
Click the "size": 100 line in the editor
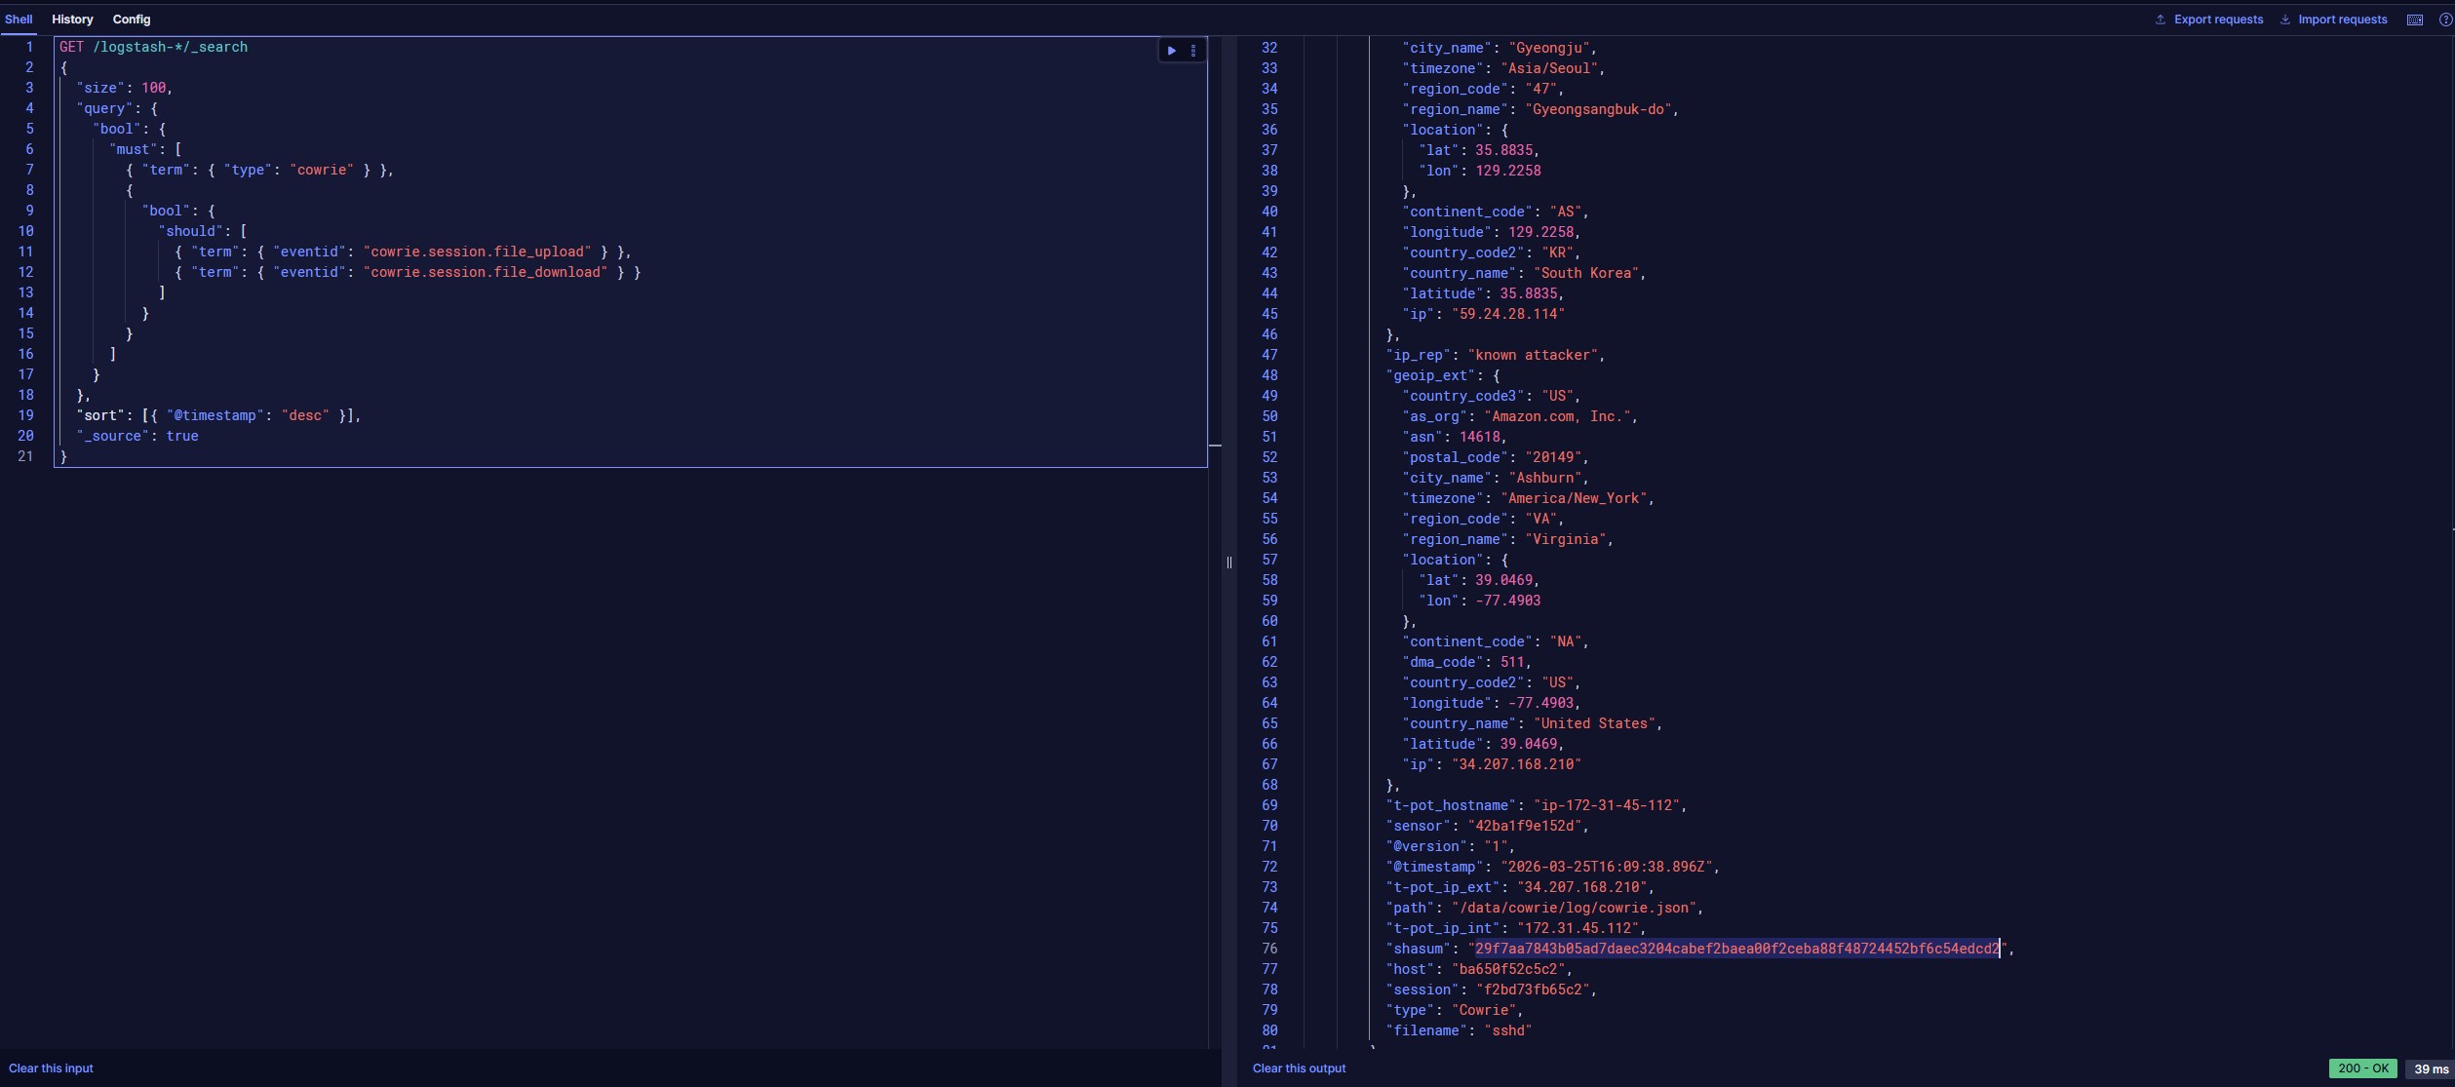(x=125, y=88)
